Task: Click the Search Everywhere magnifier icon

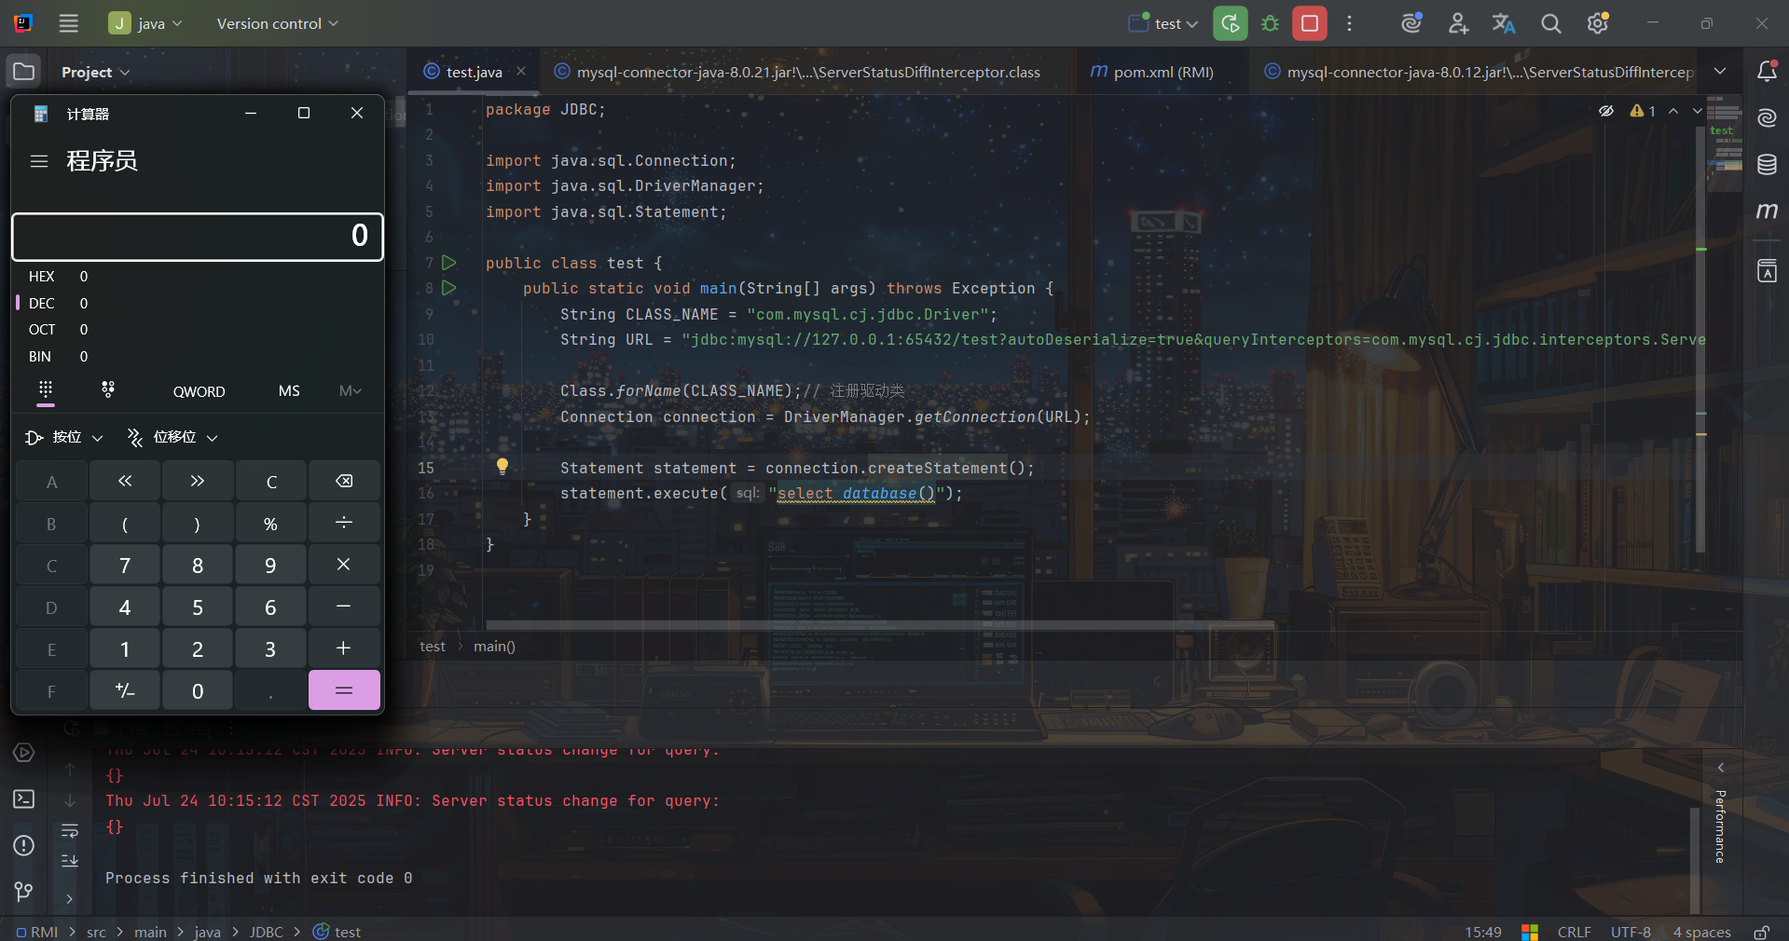Action: pos(1550,23)
